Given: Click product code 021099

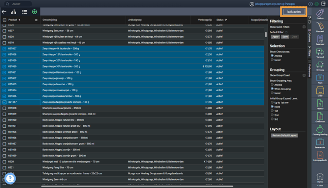Looking at the screenshot, I should coord(12,156).
